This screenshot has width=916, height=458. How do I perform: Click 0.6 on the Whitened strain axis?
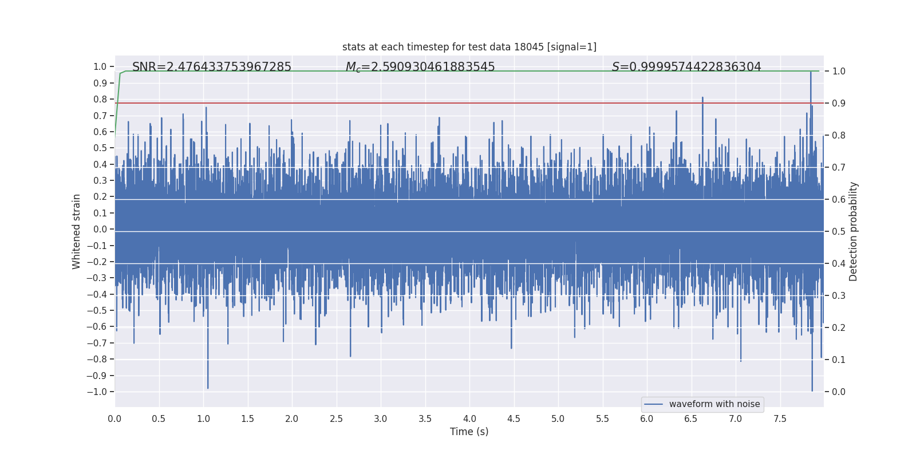pos(100,132)
